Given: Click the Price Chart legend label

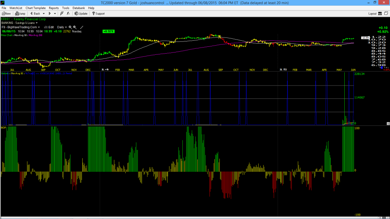Looking at the screenshot, I should click(x=7, y=35).
